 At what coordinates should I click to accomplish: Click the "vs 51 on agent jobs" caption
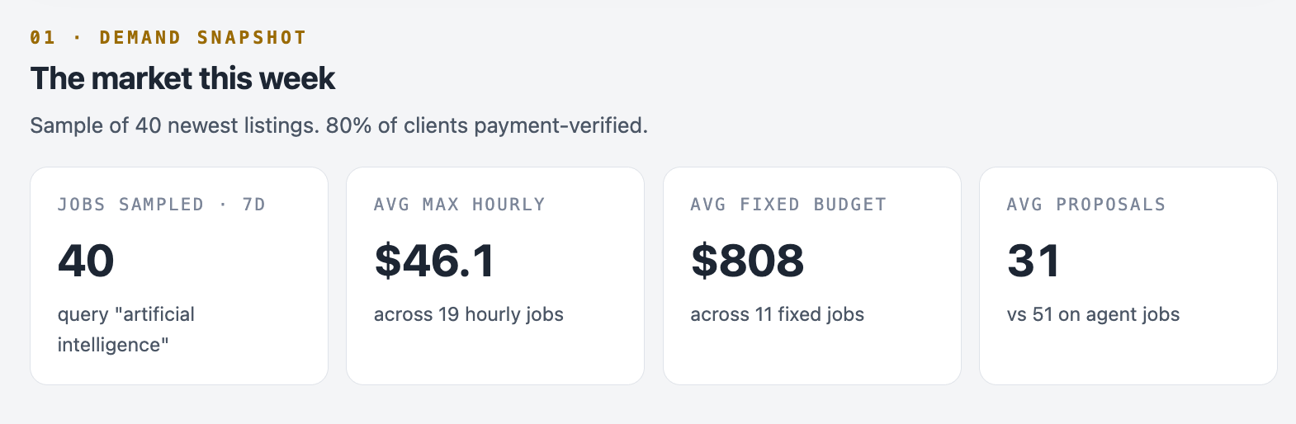click(1093, 314)
